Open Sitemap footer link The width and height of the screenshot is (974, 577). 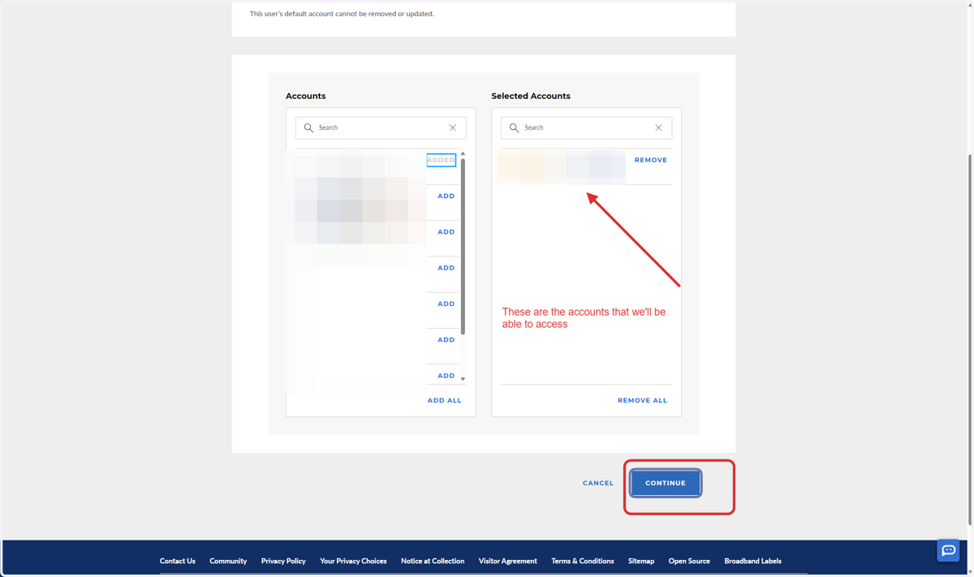pyautogui.click(x=641, y=561)
